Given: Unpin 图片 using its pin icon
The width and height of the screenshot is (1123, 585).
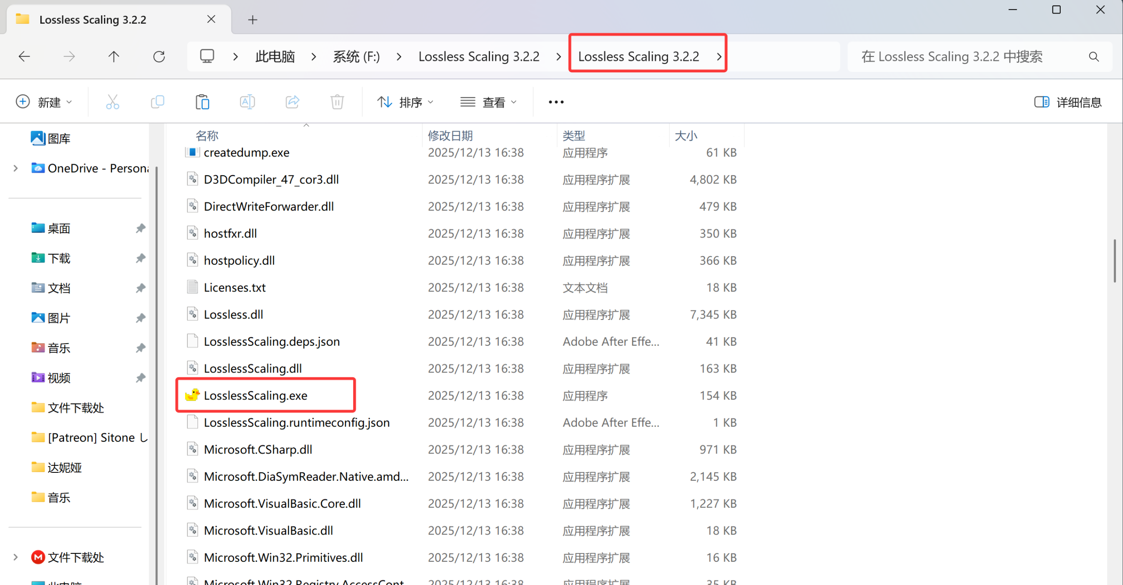Looking at the screenshot, I should pyautogui.click(x=140, y=318).
